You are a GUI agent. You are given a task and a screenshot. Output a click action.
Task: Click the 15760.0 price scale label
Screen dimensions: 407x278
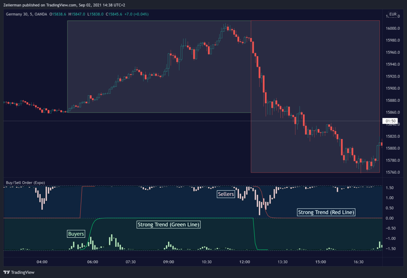point(393,172)
